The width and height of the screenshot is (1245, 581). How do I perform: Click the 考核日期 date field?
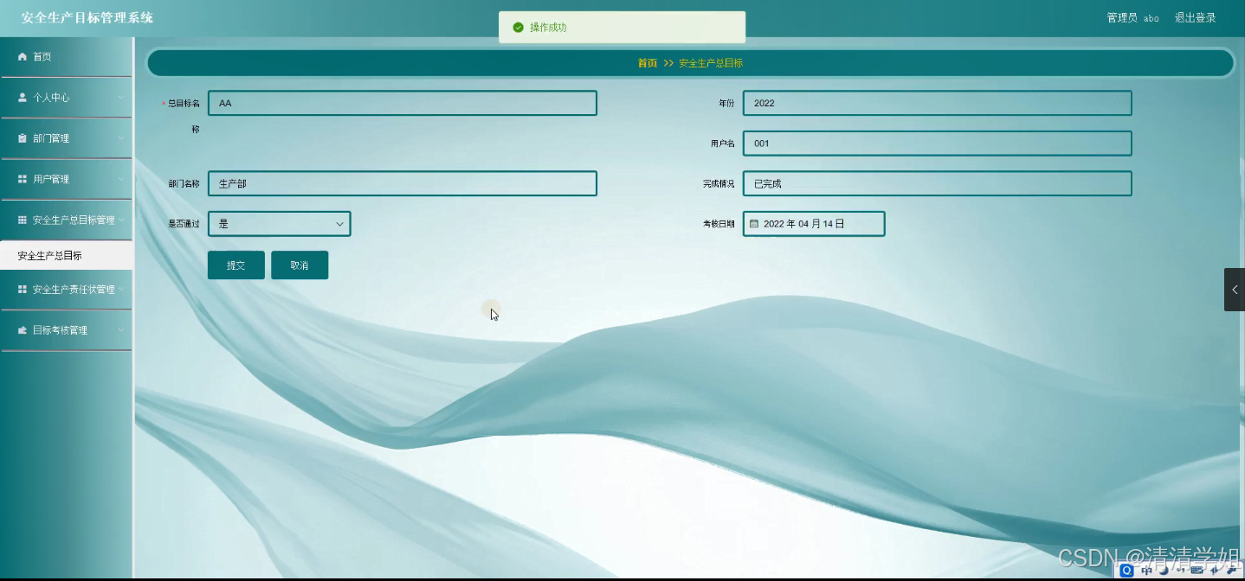click(x=814, y=223)
